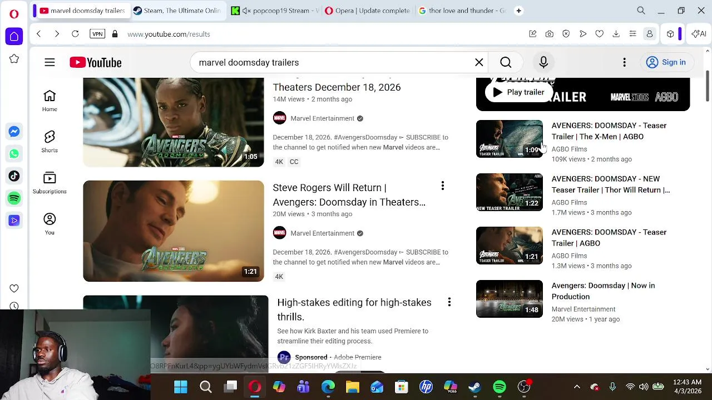Open the Windows taskbar search

point(206,387)
